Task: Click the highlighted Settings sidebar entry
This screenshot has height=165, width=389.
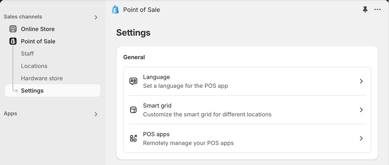Action: (x=32, y=90)
